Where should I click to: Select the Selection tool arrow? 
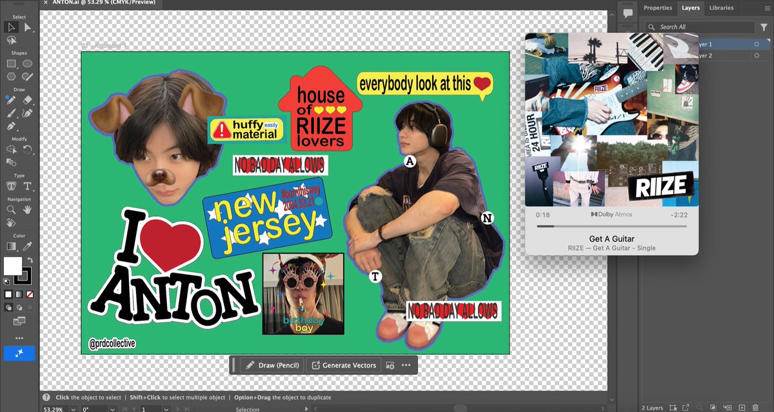click(x=11, y=27)
